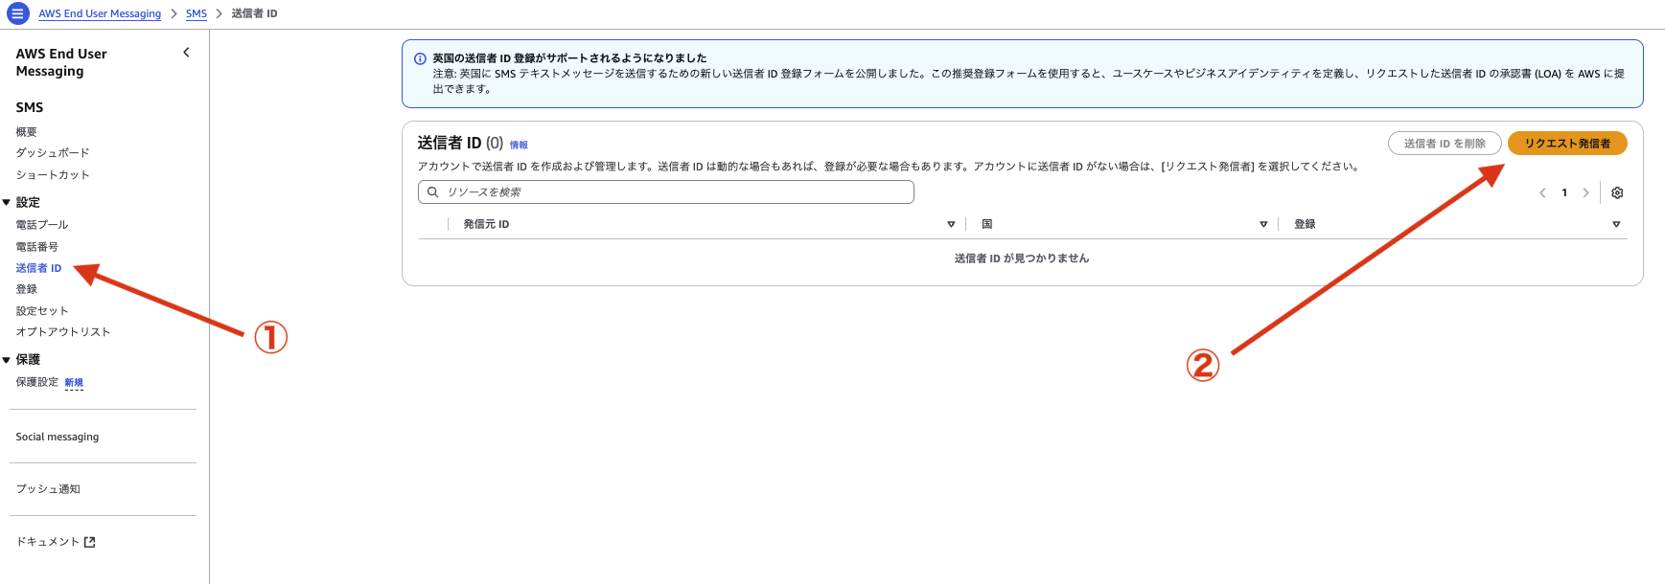Select 送信者 ID in the sidebar
This screenshot has height=584, width=1665.
(38, 268)
